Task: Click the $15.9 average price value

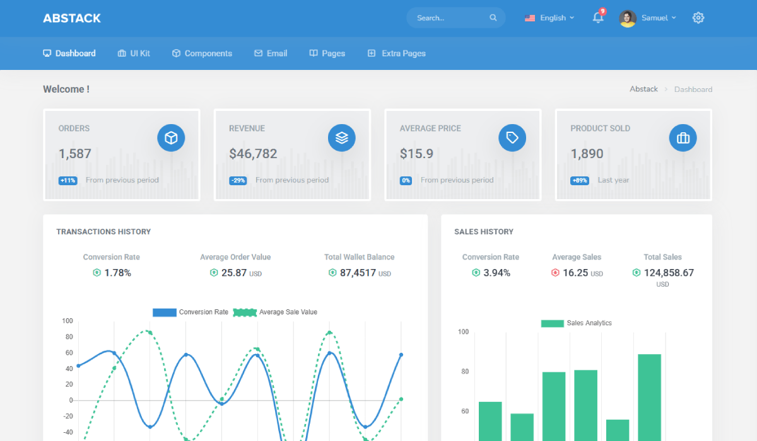Action: (x=417, y=154)
